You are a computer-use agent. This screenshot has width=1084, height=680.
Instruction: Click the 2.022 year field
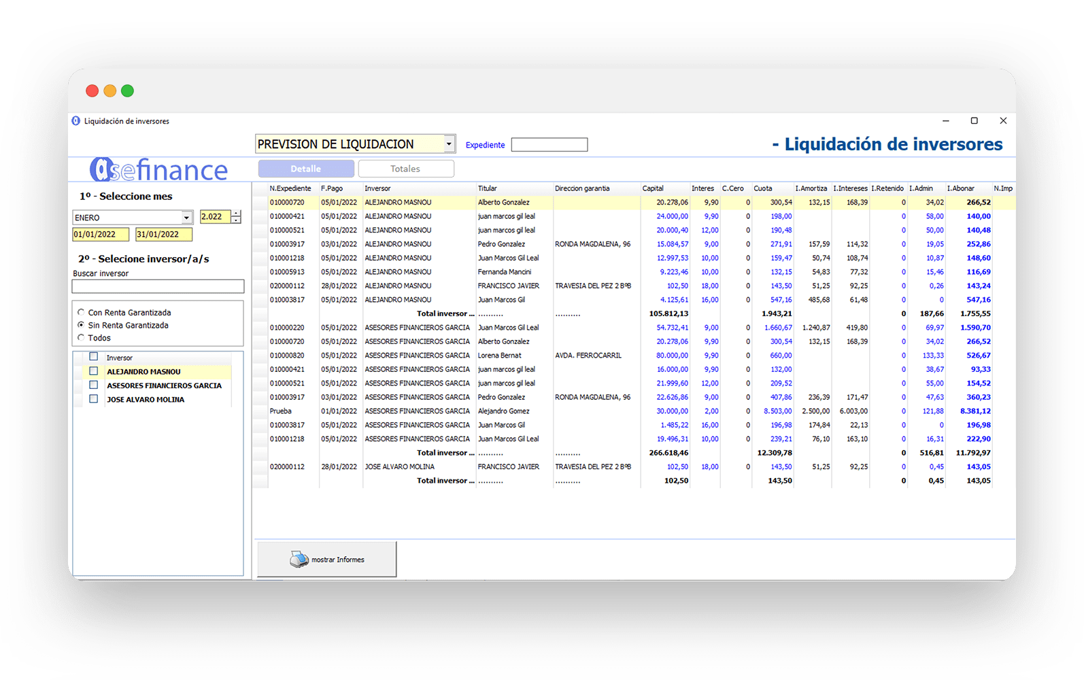tap(216, 217)
